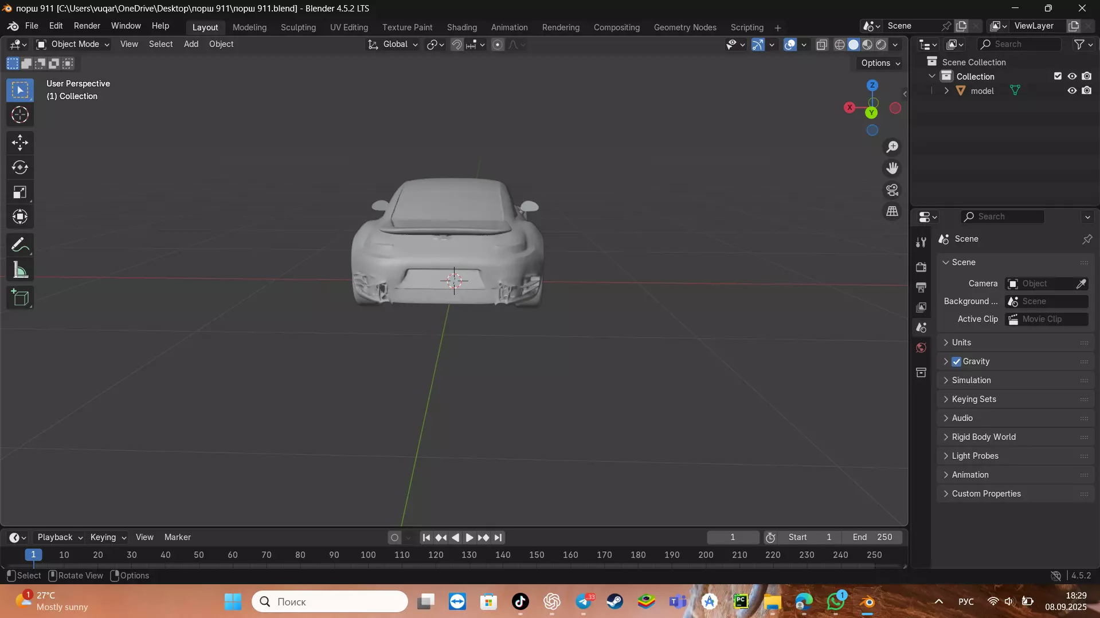Toggle X-Ray display mode
Viewport: 1100px width, 618px height.
pos(822,45)
